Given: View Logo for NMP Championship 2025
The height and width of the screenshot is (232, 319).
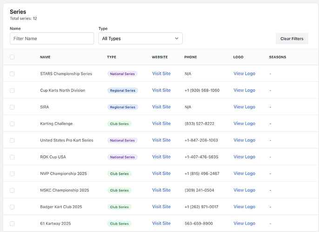Looking at the screenshot, I should [x=244, y=173].
